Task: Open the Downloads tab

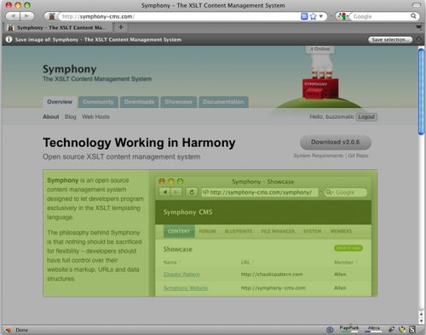Action: [x=139, y=102]
